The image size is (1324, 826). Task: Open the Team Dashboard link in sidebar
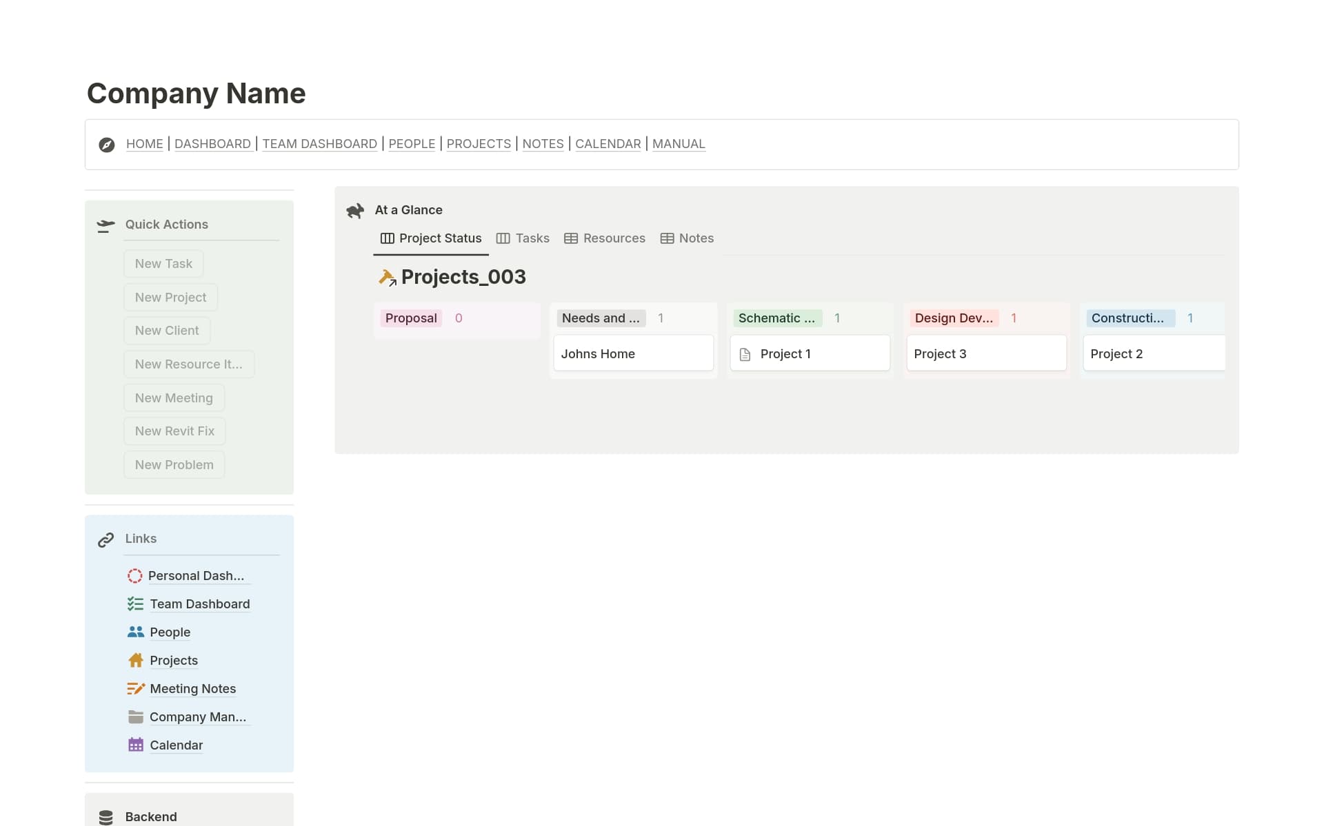199,604
